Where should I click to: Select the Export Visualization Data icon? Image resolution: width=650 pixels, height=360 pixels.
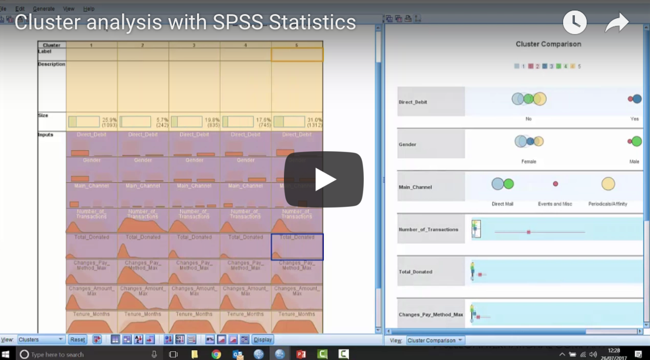(399, 19)
